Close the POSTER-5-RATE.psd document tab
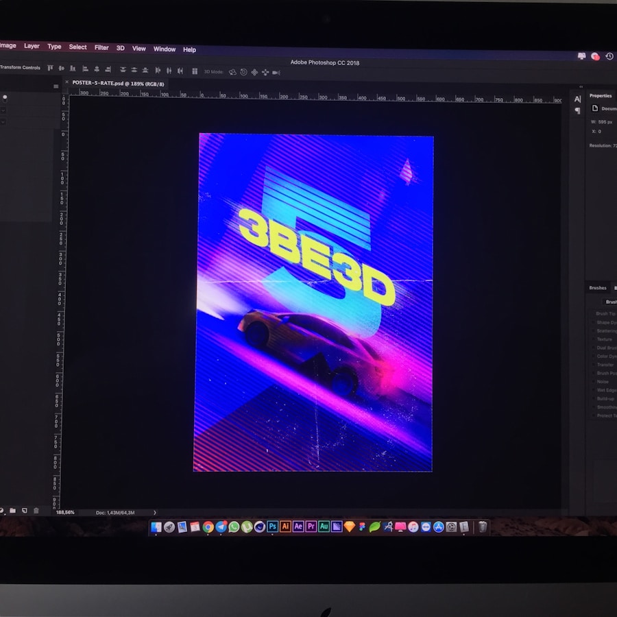This screenshot has width=617, height=617. click(x=67, y=82)
